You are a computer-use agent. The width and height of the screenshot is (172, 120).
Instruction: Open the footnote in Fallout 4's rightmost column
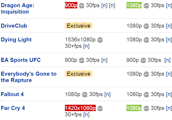click(169, 94)
